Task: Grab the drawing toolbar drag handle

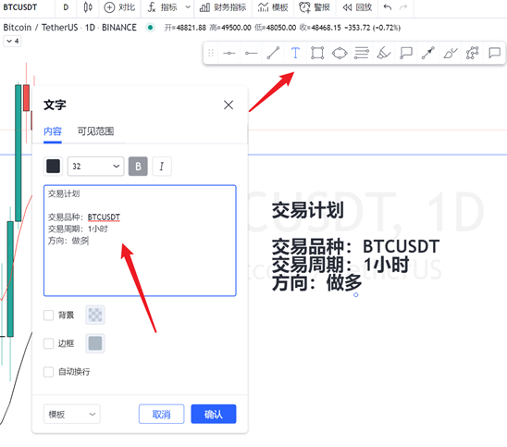Action: click(211, 53)
